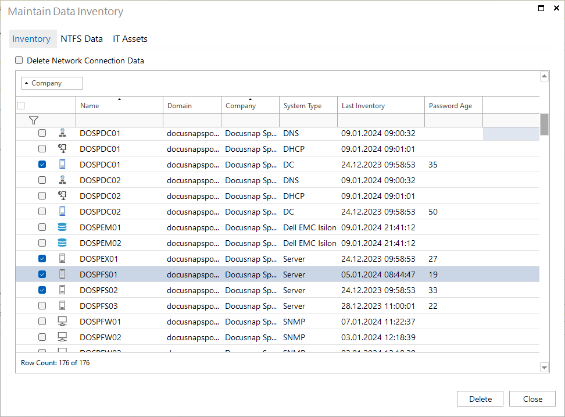Image resolution: width=565 pixels, height=417 pixels.
Task: Check the DOSPDC01 DHCP row checkbox
Action: (x=42, y=148)
